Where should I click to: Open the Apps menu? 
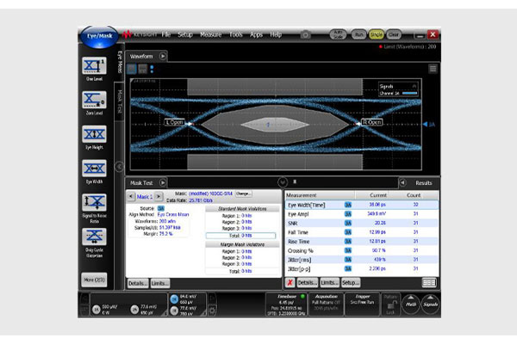point(256,34)
